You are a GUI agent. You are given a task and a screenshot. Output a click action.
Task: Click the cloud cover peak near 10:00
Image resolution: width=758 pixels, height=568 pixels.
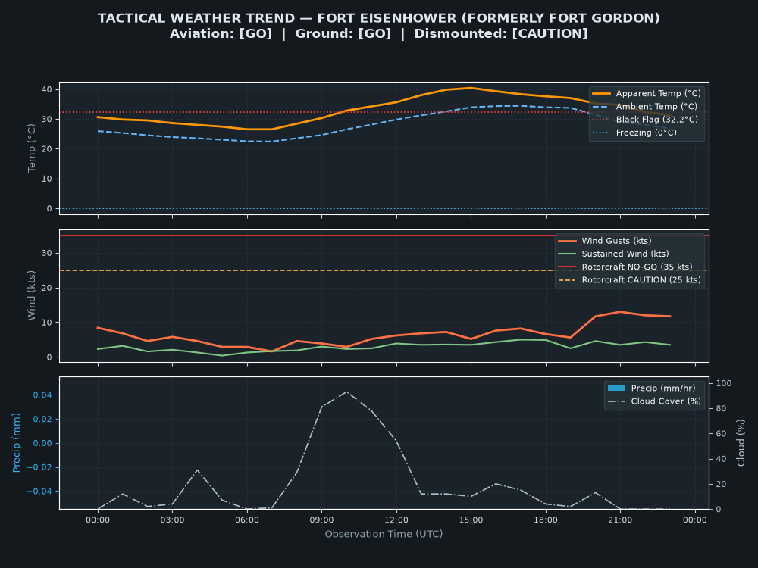point(346,392)
